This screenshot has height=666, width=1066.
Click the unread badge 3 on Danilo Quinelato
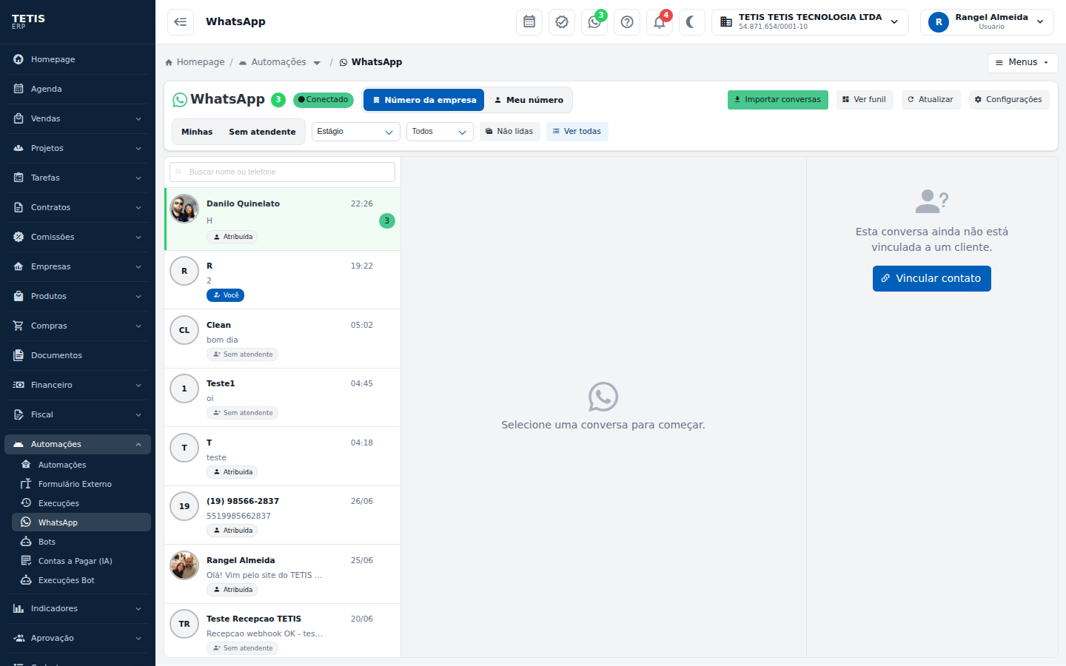pyautogui.click(x=386, y=221)
